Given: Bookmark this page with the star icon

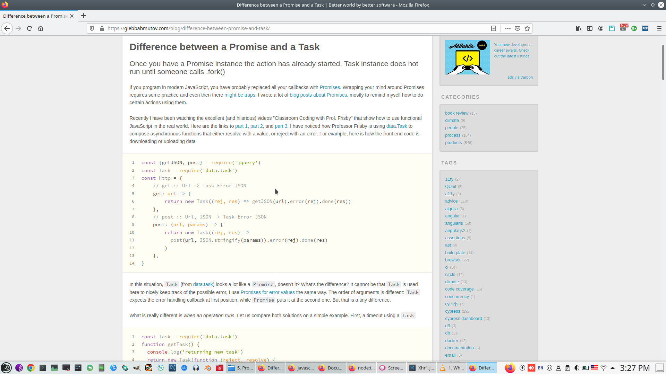Looking at the screenshot, I should (x=527, y=28).
